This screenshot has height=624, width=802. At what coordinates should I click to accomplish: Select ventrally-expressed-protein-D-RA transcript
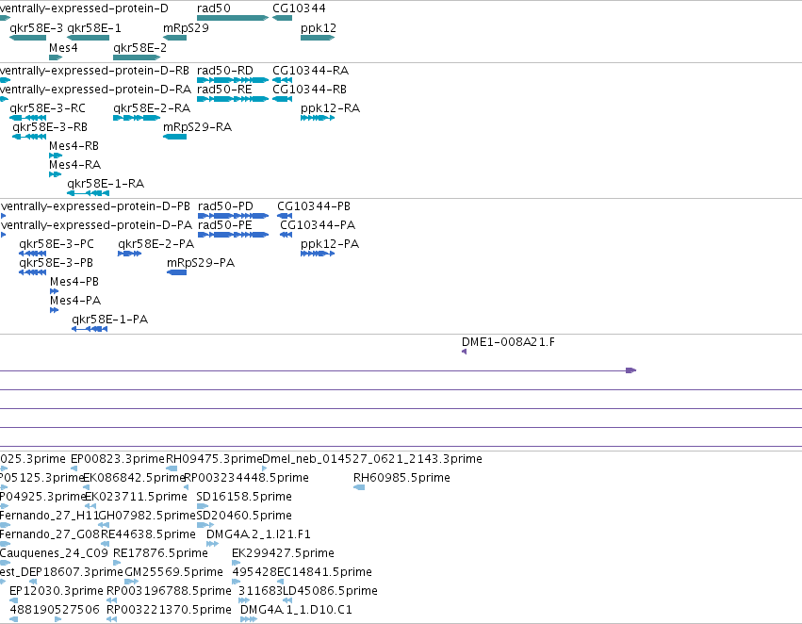coord(4,99)
